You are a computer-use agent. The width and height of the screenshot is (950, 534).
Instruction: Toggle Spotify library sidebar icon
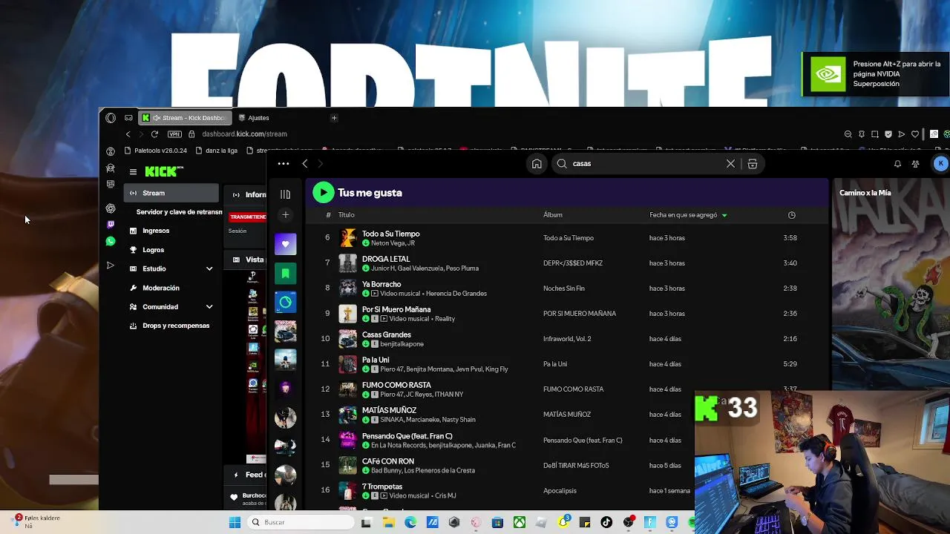[x=285, y=194]
